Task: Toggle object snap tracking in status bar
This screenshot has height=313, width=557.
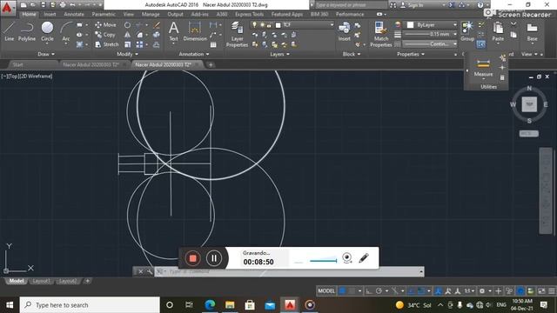Action: coord(412,291)
